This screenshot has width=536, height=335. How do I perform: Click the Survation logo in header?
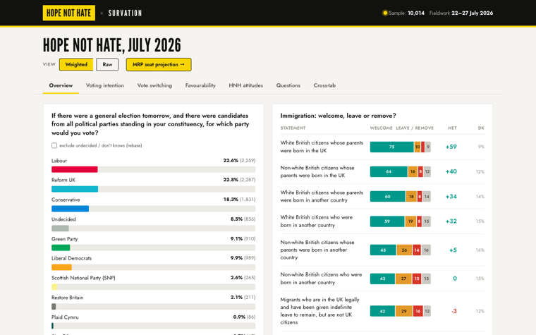(125, 13)
